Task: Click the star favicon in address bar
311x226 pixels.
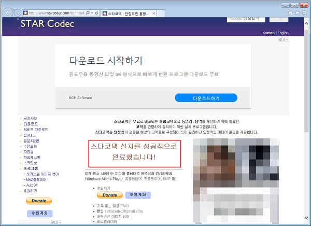Action: coord(25,13)
